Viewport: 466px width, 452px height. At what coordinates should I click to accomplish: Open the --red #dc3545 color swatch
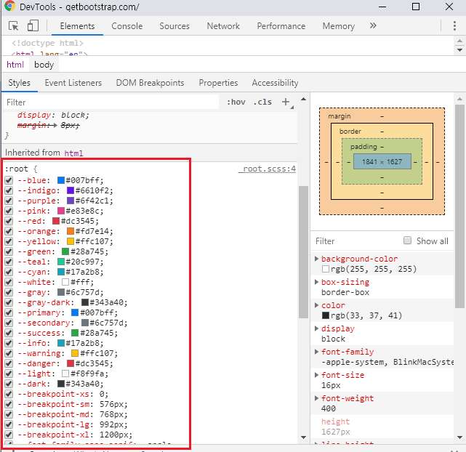coord(56,221)
